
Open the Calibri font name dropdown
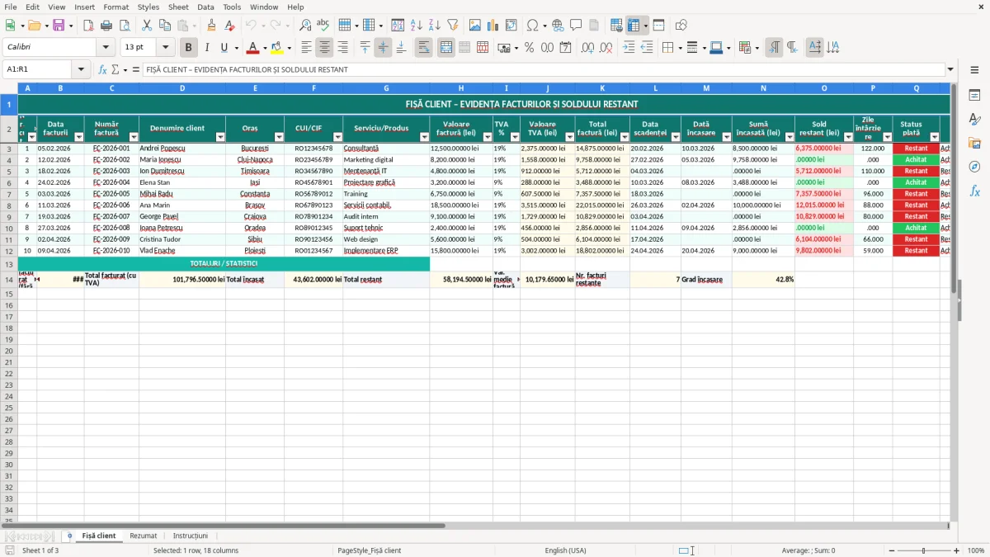(106, 48)
